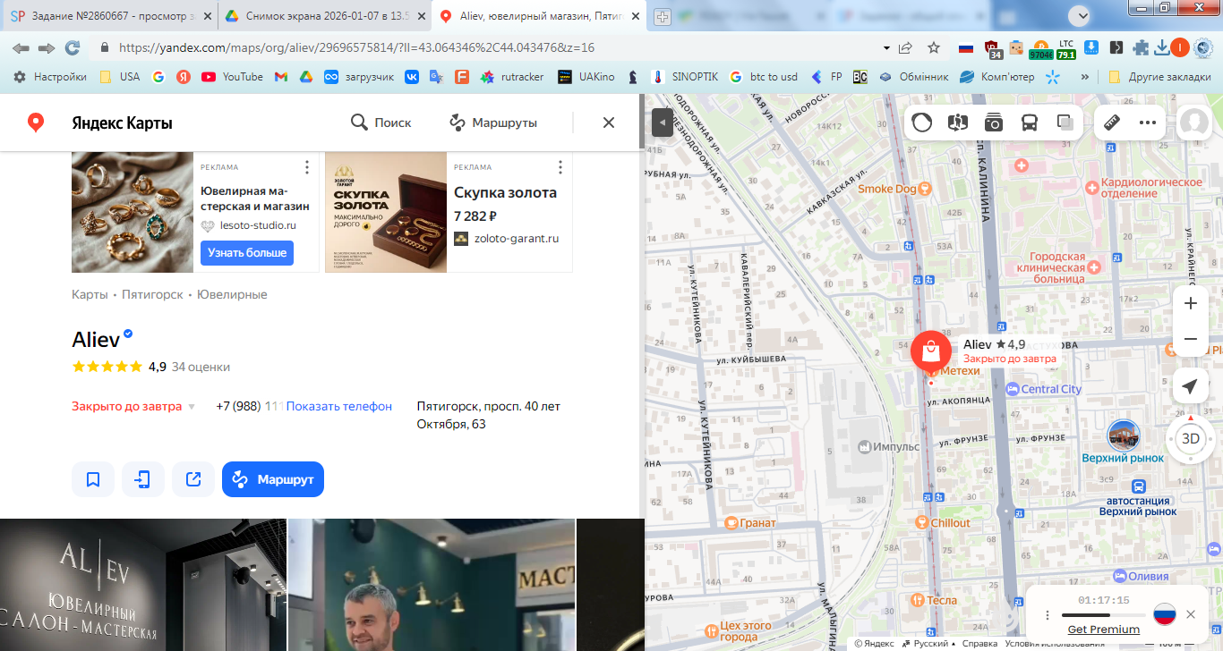Bookmark the Aliev place
1223x651 pixels.
pos(93,479)
